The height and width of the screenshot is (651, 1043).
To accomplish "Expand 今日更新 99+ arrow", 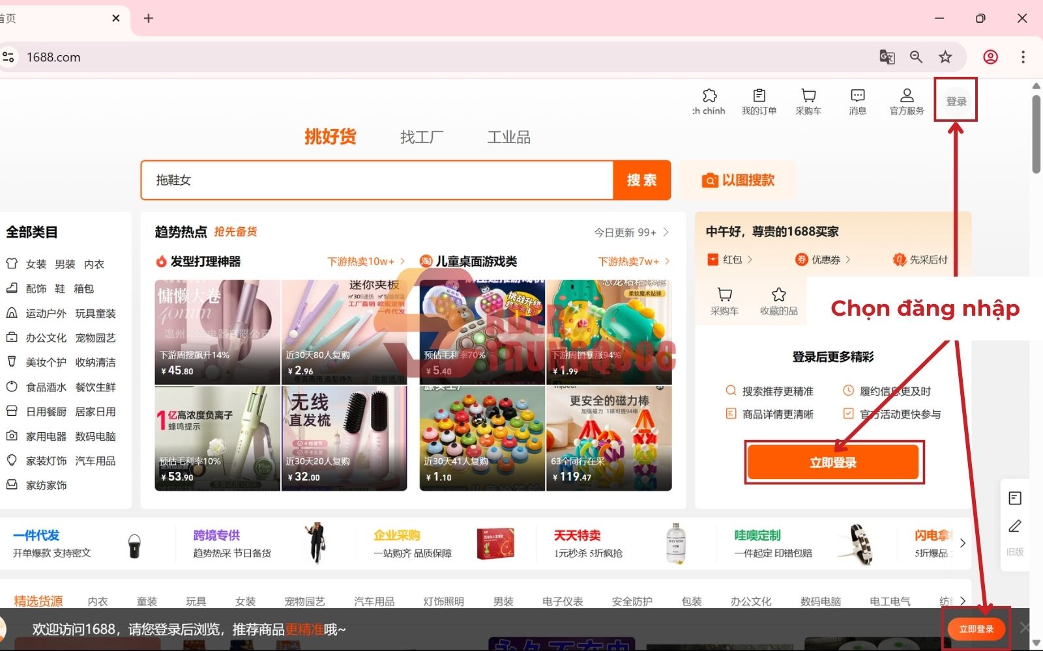I will pyautogui.click(x=666, y=232).
